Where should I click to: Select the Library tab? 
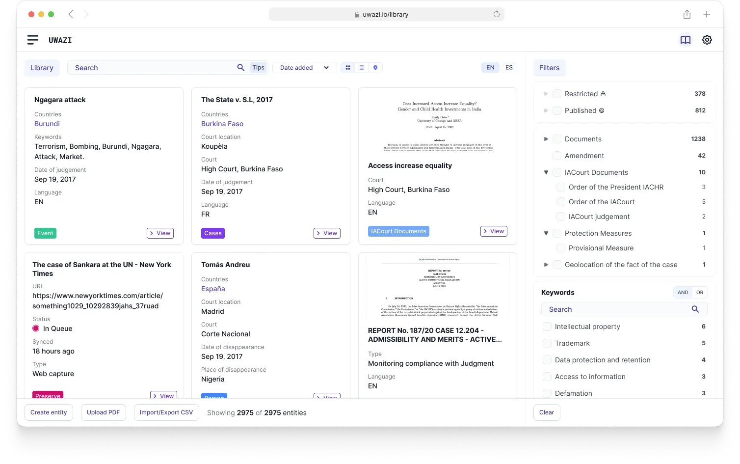pos(41,67)
